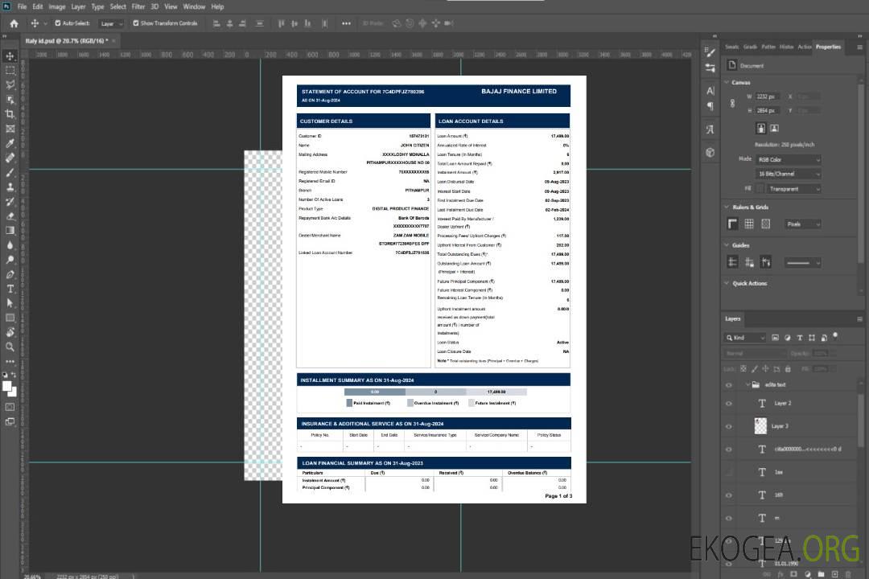Screen dimensions: 869x579
Task: Select the Path Selection tool
Action: (10, 303)
